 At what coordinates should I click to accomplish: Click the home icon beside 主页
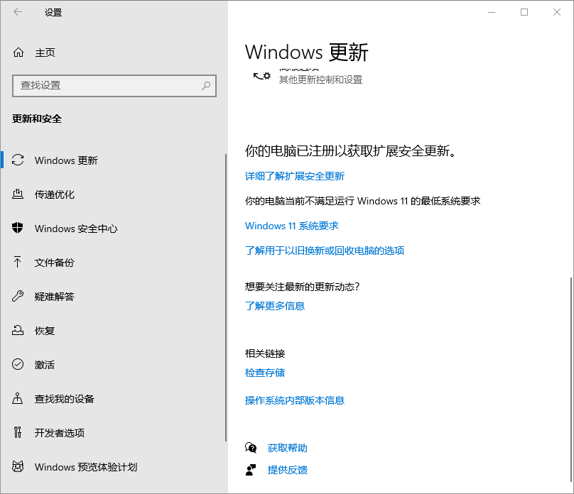point(18,53)
